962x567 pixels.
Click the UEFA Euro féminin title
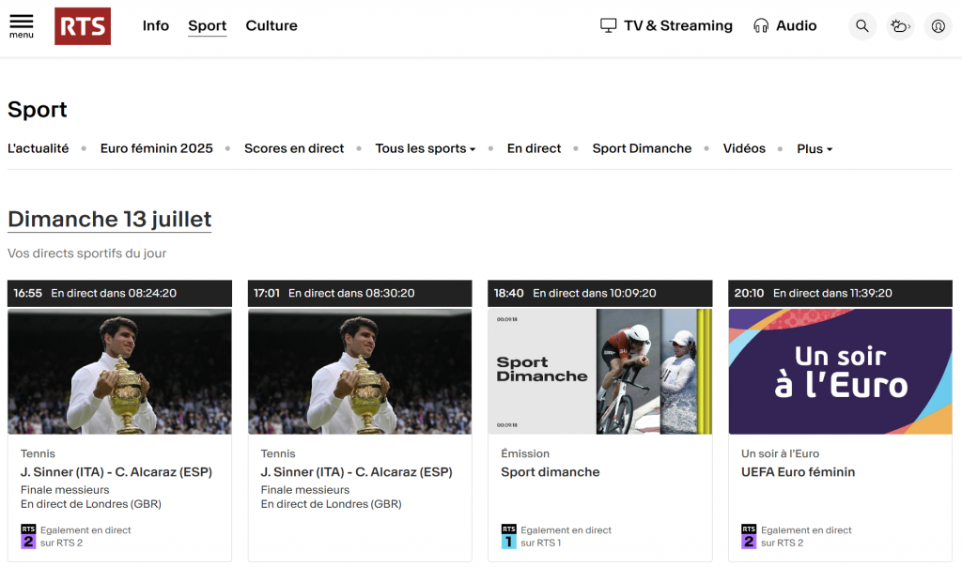[x=799, y=472]
